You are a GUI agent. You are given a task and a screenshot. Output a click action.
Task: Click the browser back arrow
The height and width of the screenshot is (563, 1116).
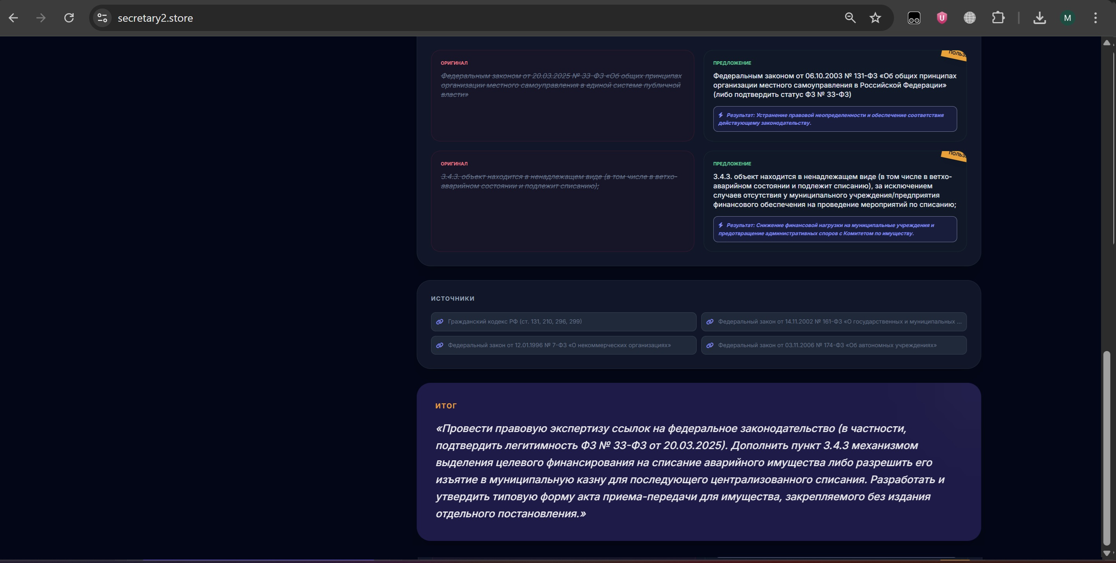(14, 18)
